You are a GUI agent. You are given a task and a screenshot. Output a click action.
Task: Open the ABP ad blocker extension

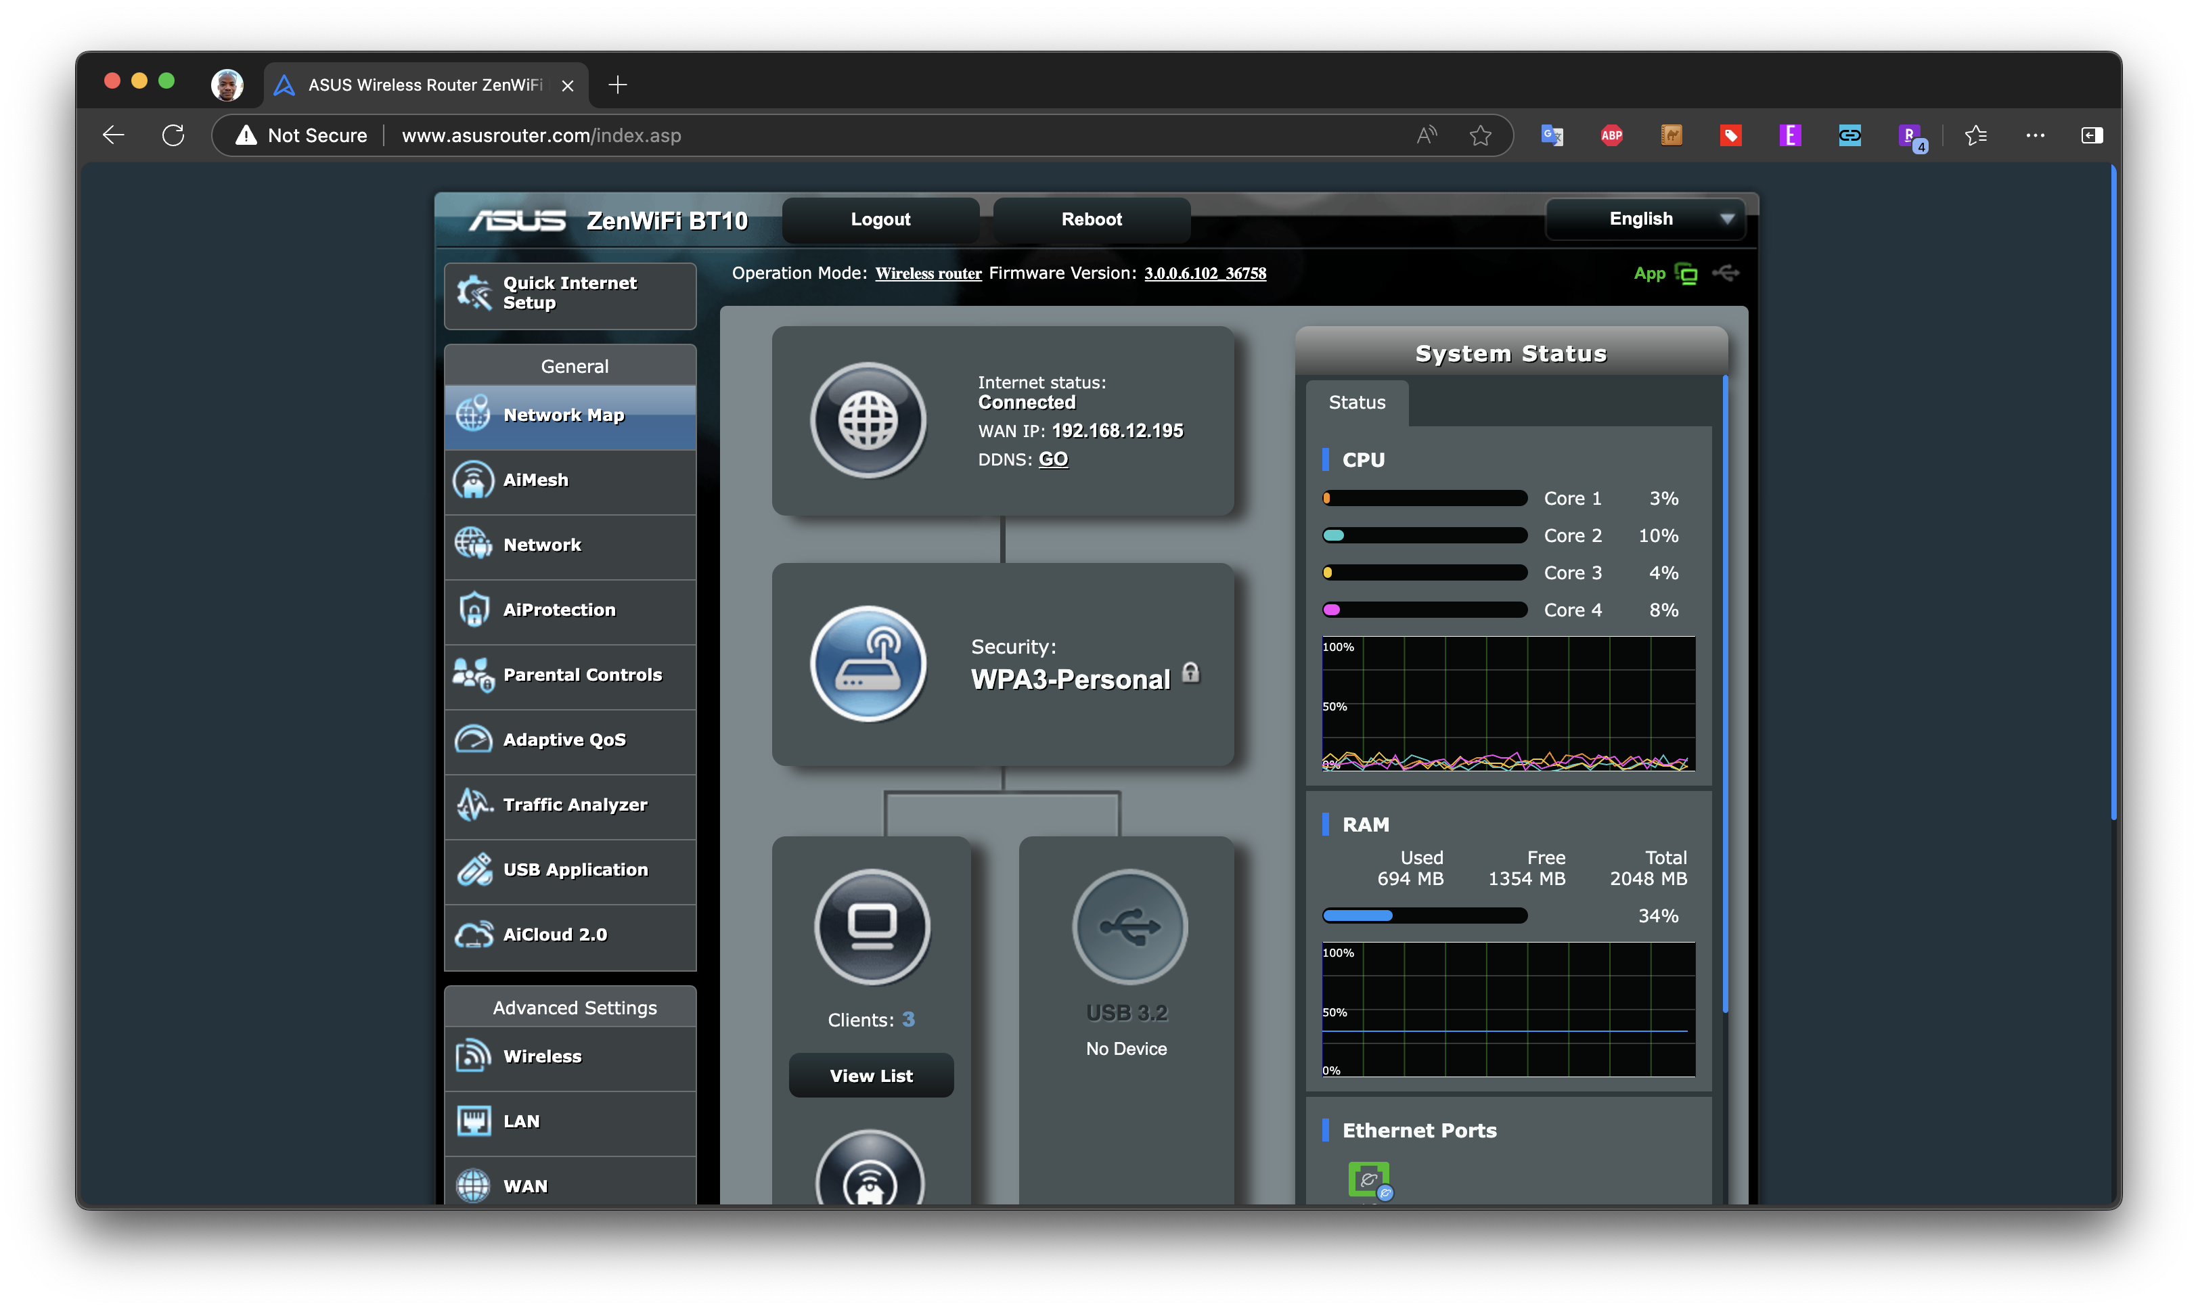pos(1611,135)
